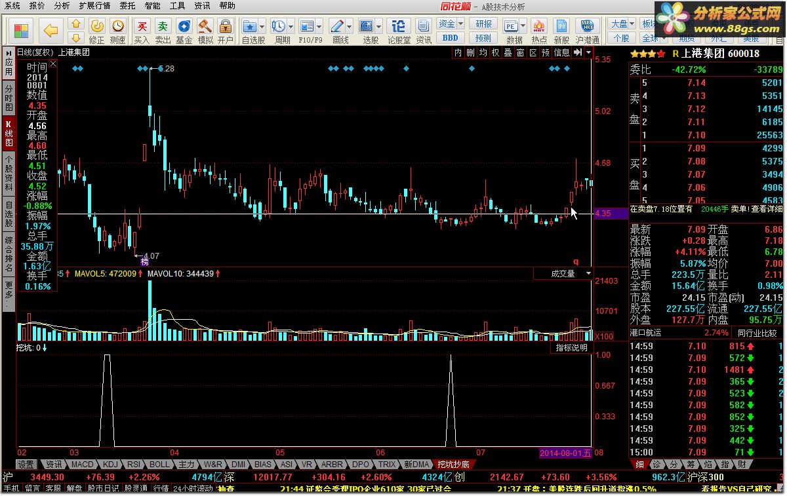Toggle the 内 chart option

point(458,52)
